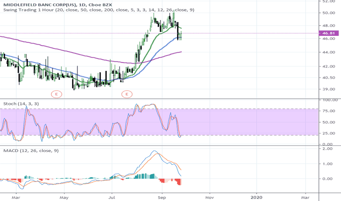Image resolution: width=341 pixels, height=201 pixels.
Task: Click the 40.50 price axis label
Action: 329,77
